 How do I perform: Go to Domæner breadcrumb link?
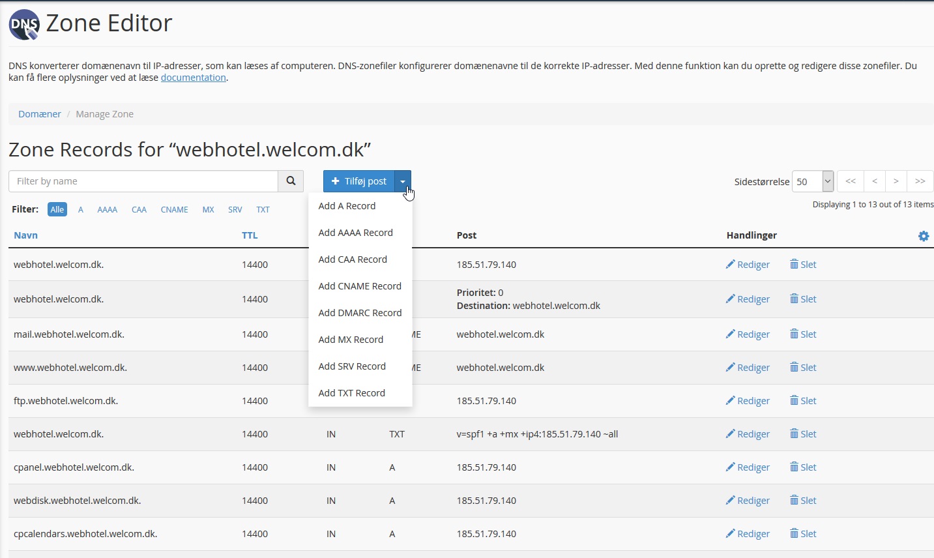[x=40, y=114]
